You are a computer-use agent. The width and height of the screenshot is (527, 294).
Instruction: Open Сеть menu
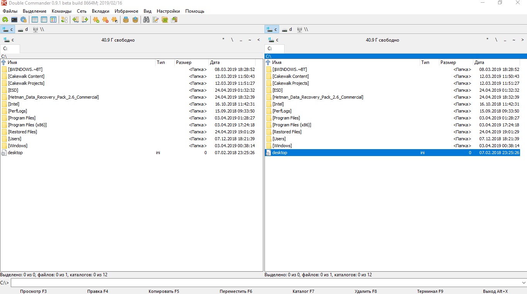81,11
